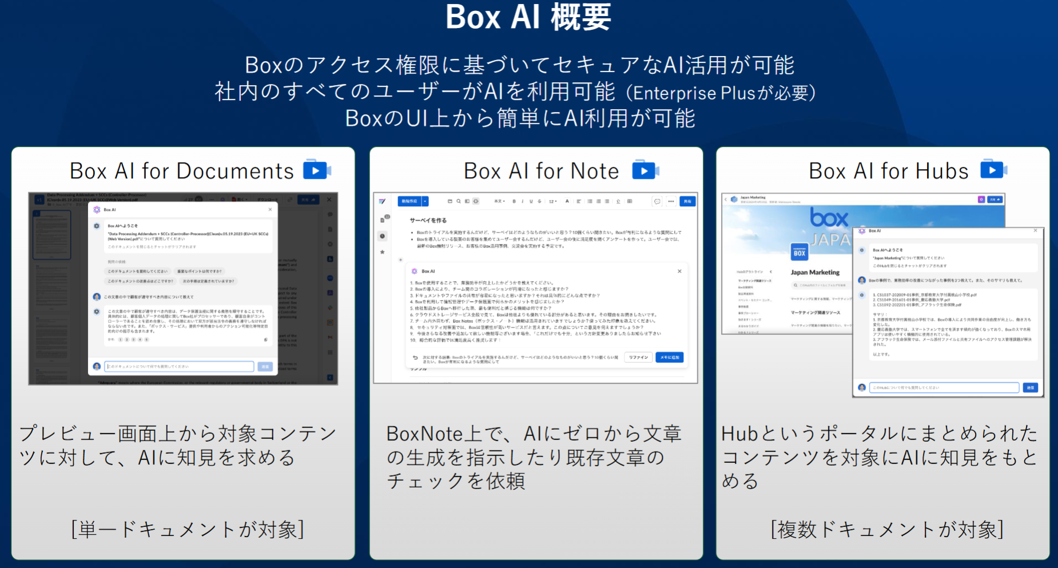
Task: Click the search icon in Notes toolbar
Action: coord(459,201)
